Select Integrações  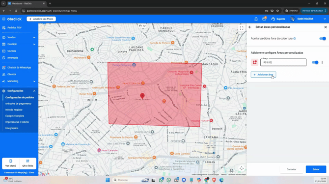pyautogui.click(x=12, y=128)
